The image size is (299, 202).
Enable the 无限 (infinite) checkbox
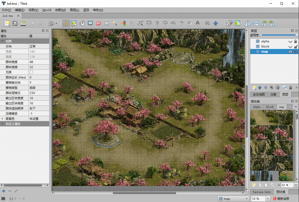[31, 72]
